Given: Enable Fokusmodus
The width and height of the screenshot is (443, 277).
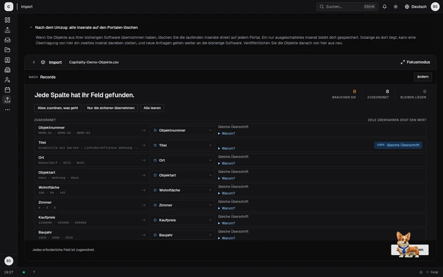Looking at the screenshot, I should 415,62.
